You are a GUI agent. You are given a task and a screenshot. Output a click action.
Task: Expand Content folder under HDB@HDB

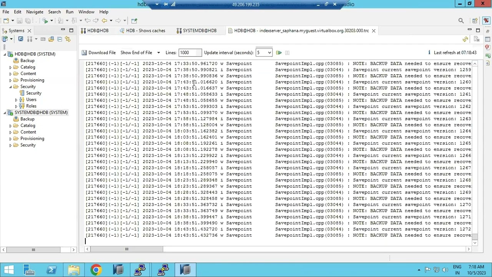[11, 74]
